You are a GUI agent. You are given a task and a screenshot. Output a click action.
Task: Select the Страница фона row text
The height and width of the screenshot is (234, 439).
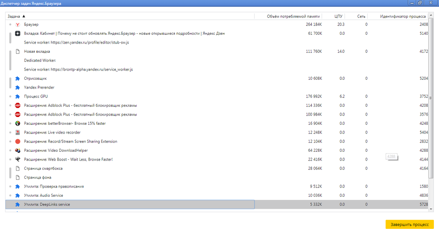pyautogui.click(x=38, y=177)
